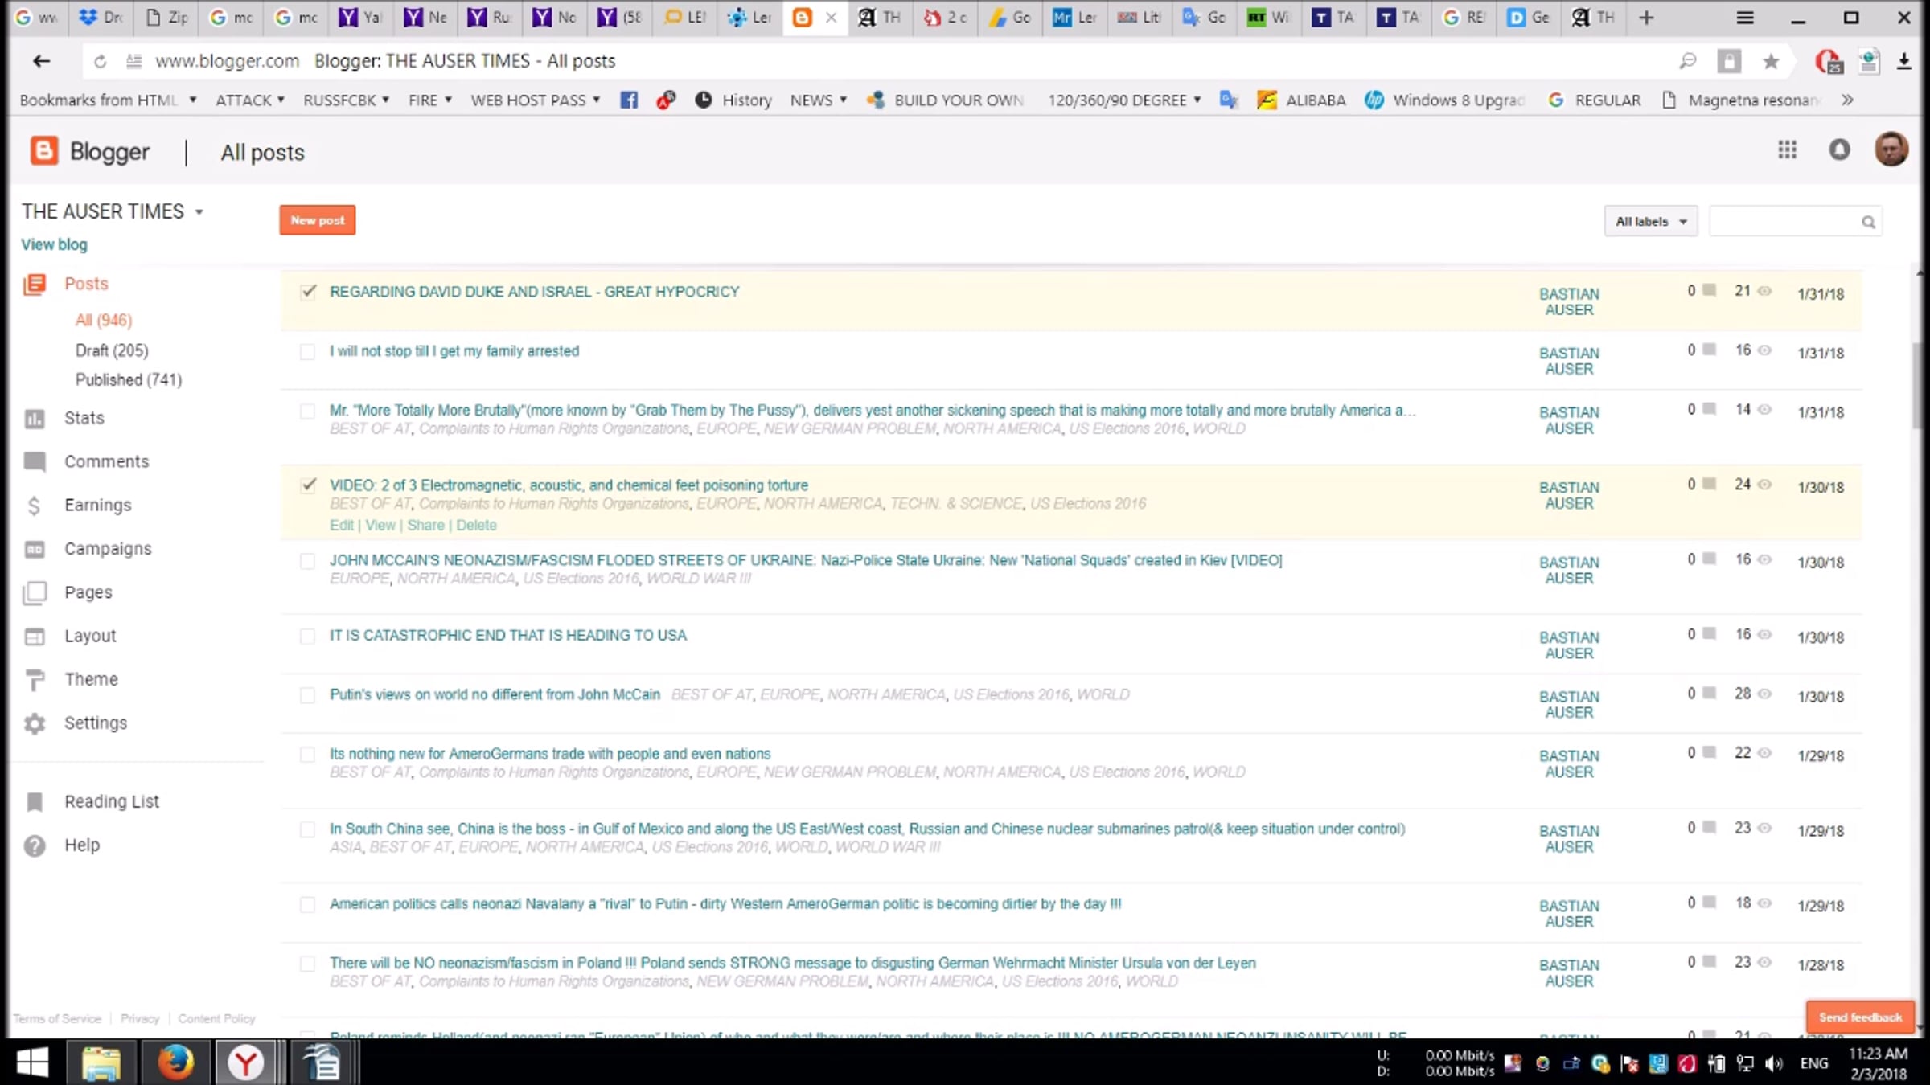Click the View blog link
Screen dimensions: 1930x1085
pyautogui.click(x=54, y=244)
